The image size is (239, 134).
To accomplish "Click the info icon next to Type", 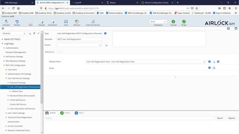I will click(105, 33).
